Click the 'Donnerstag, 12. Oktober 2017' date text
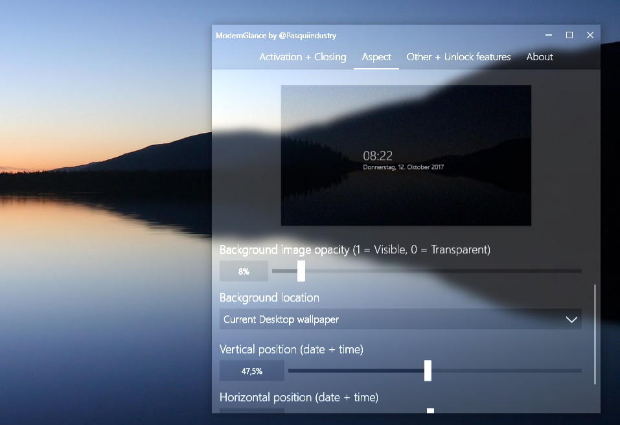Image resolution: width=620 pixels, height=425 pixels. click(404, 167)
